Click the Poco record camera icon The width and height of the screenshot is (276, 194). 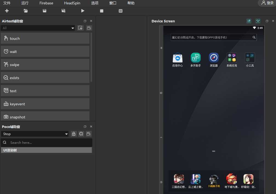pyautogui.click(x=89, y=134)
